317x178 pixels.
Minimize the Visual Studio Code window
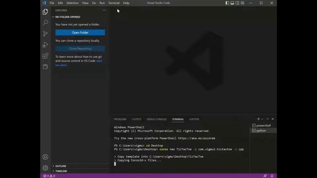coord(251,3)
